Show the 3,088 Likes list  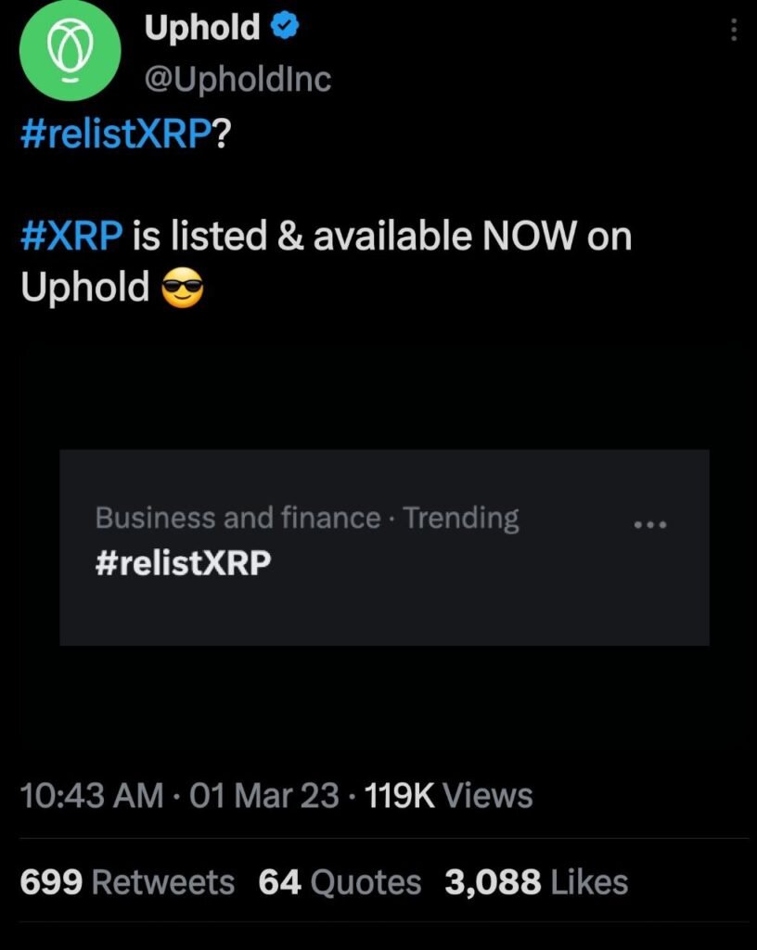point(536,882)
